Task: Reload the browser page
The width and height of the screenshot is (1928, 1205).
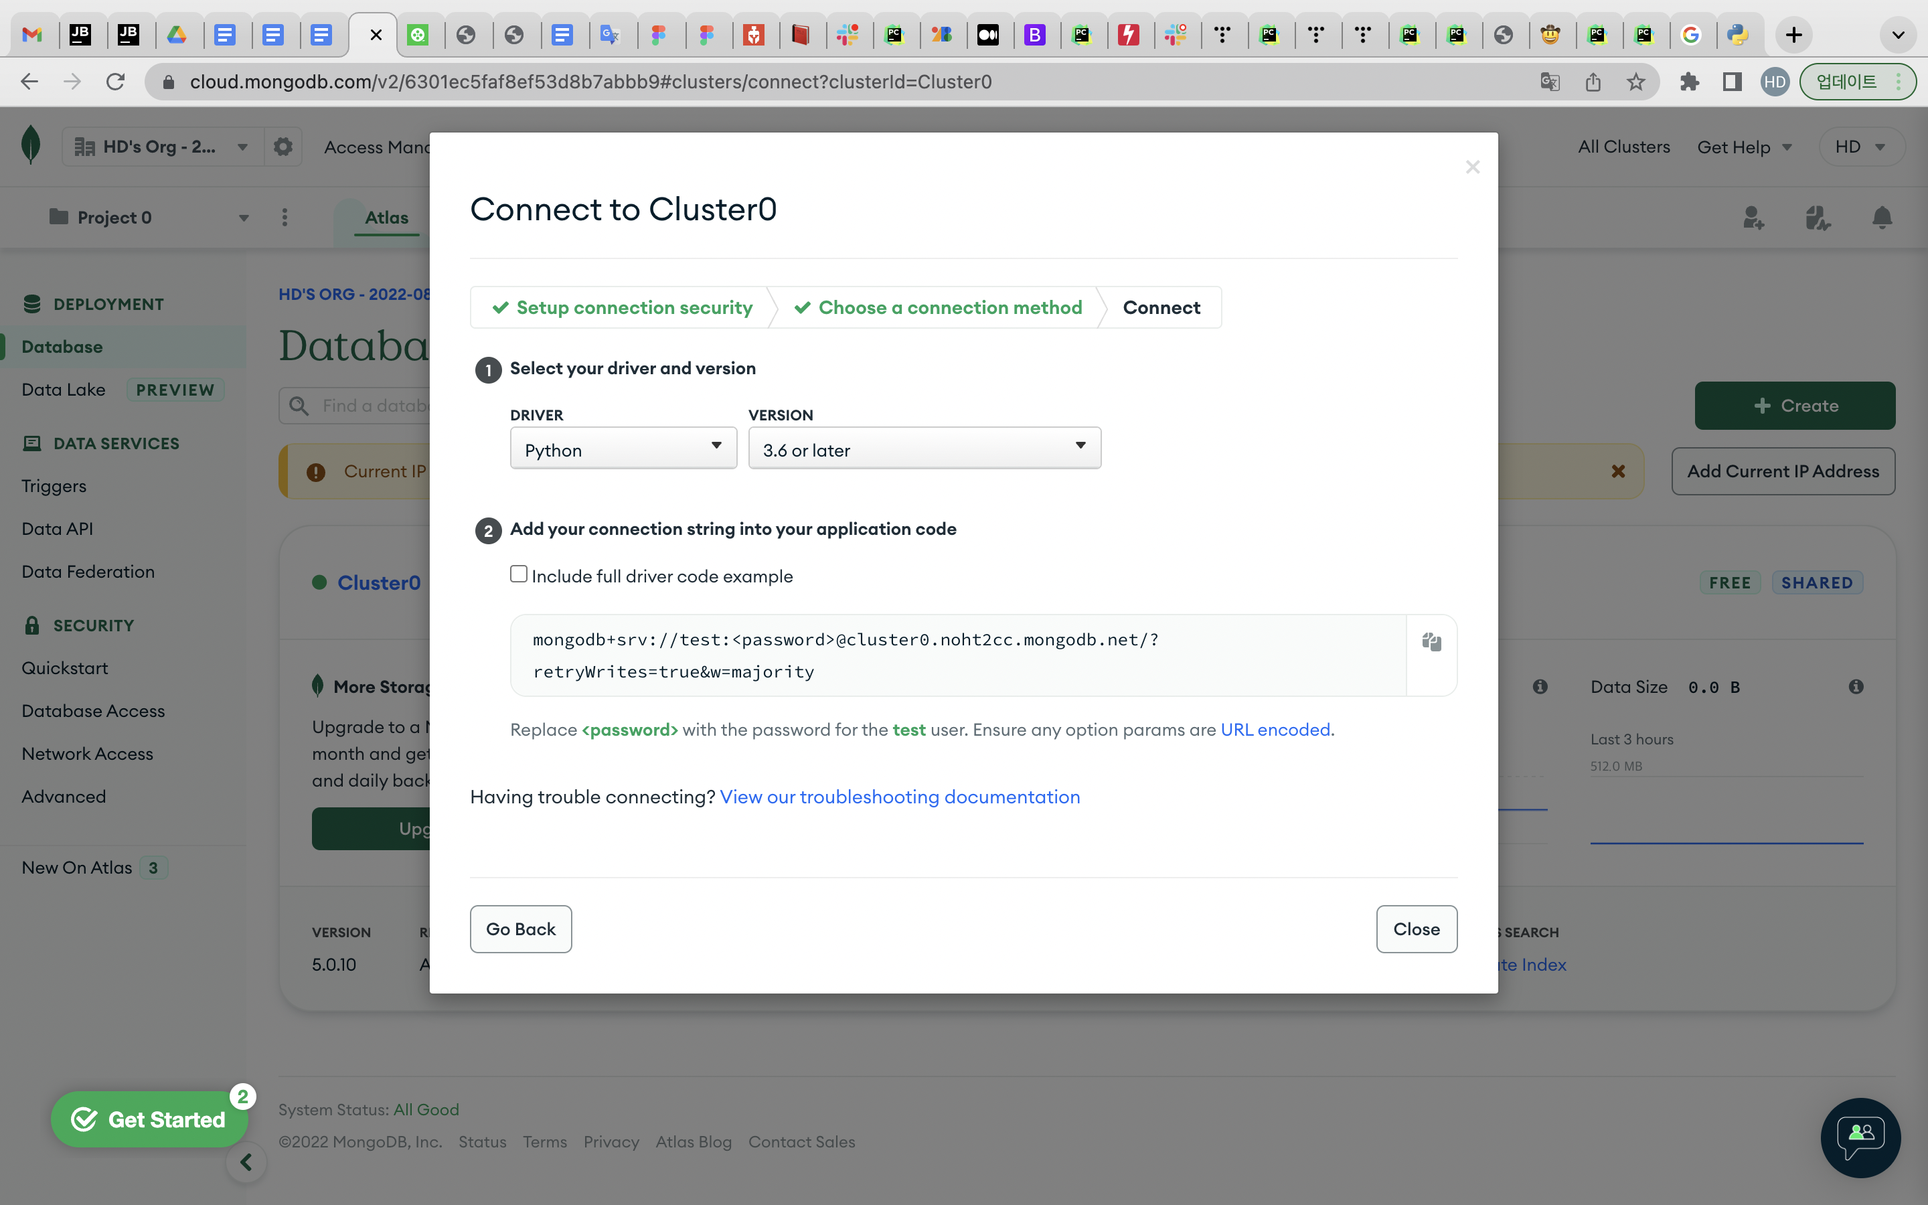Action: (116, 81)
